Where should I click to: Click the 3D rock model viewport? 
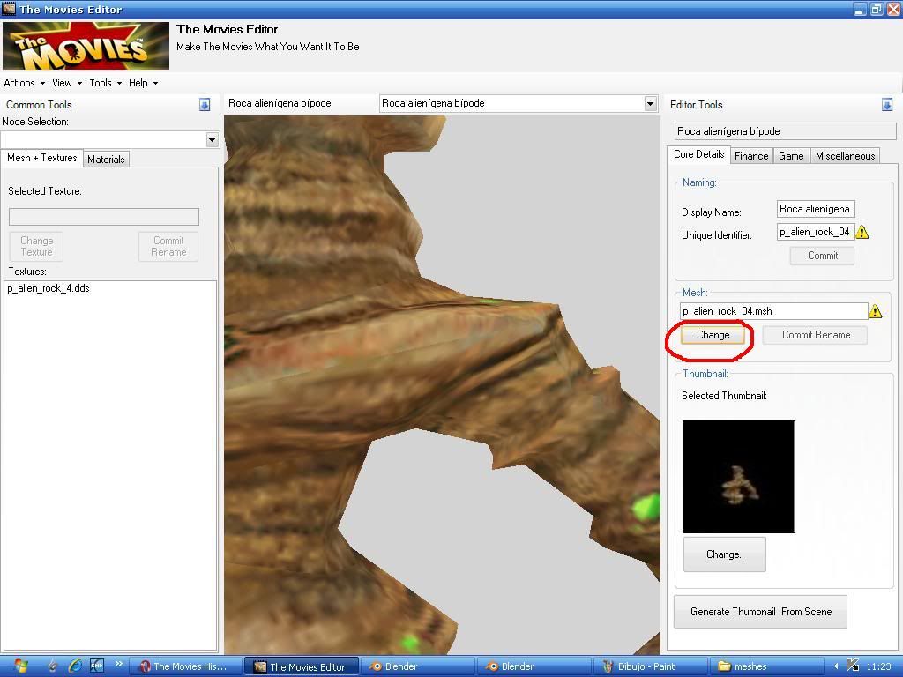tap(442, 384)
